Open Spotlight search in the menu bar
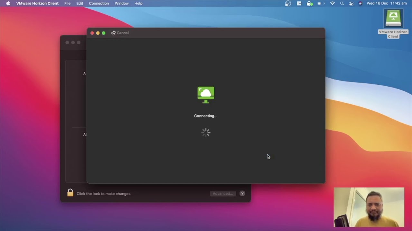 342,3
